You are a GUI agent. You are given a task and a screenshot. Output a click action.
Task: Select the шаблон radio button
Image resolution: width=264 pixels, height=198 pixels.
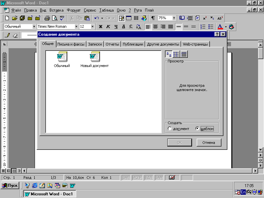[197, 128]
